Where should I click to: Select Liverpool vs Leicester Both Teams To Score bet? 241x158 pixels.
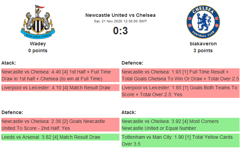pyautogui.click(x=180, y=91)
